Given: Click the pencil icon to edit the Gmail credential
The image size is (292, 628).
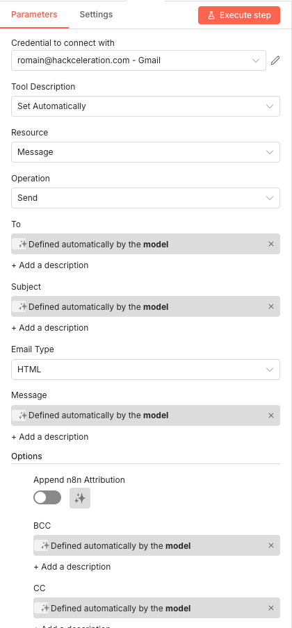Looking at the screenshot, I should pyautogui.click(x=275, y=60).
